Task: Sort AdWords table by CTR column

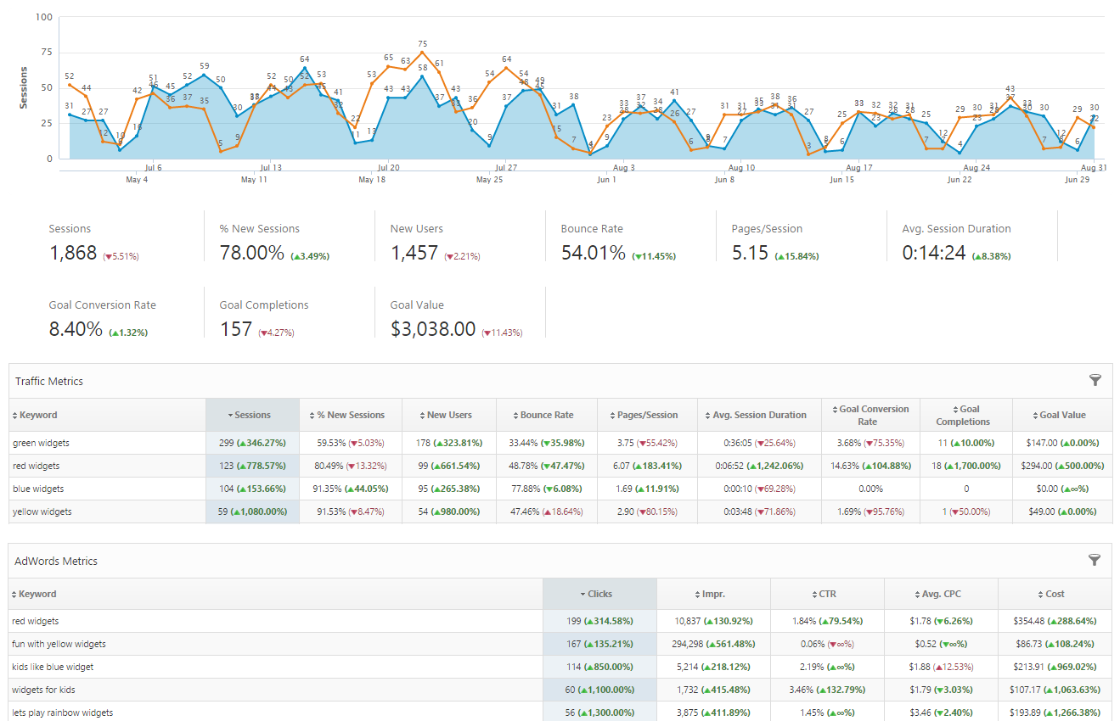Action: pyautogui.click(x=827, y=594)
